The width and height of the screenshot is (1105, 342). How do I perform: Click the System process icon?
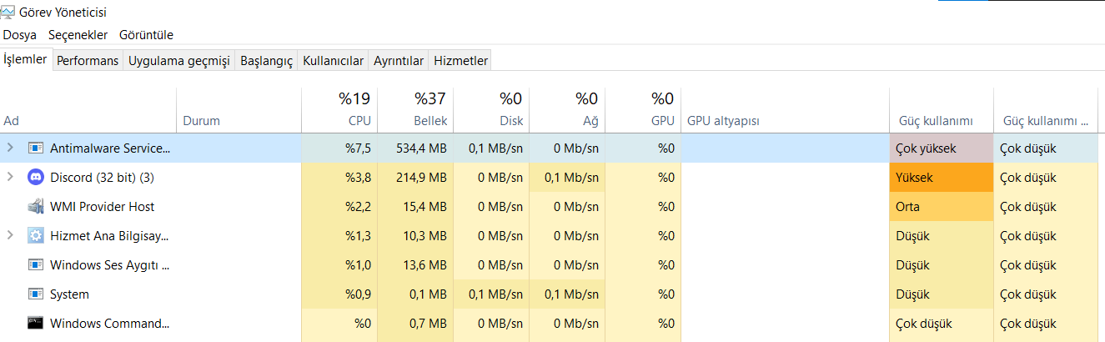pyautogui.click(x=36, y=294)
